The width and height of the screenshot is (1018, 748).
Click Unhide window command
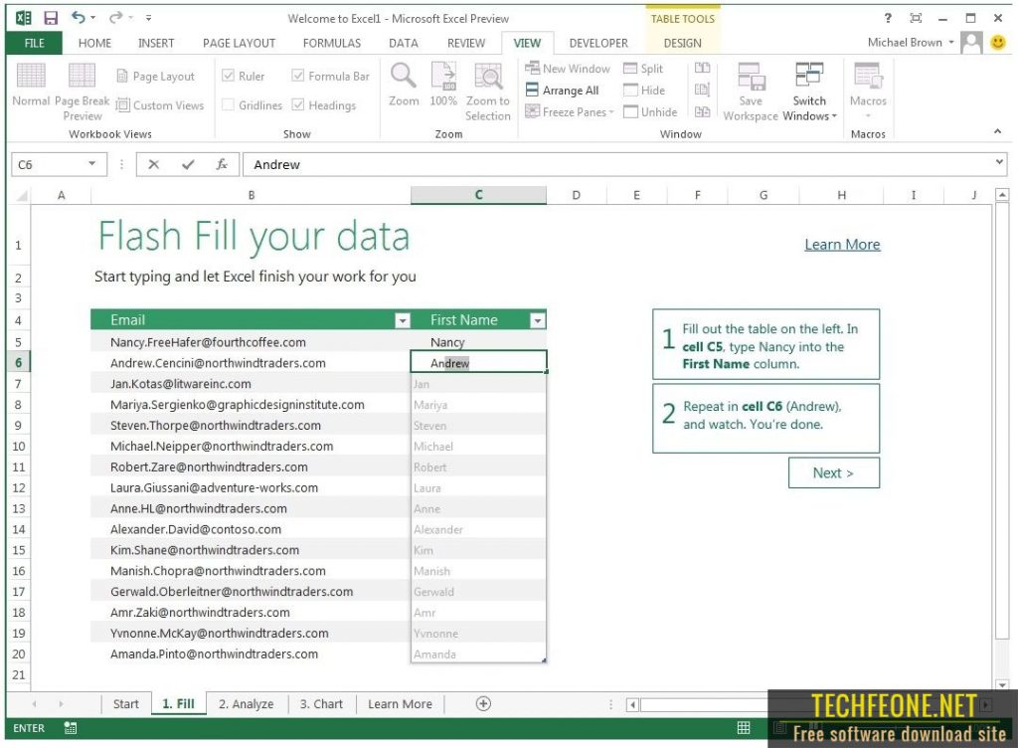[650, 111]
